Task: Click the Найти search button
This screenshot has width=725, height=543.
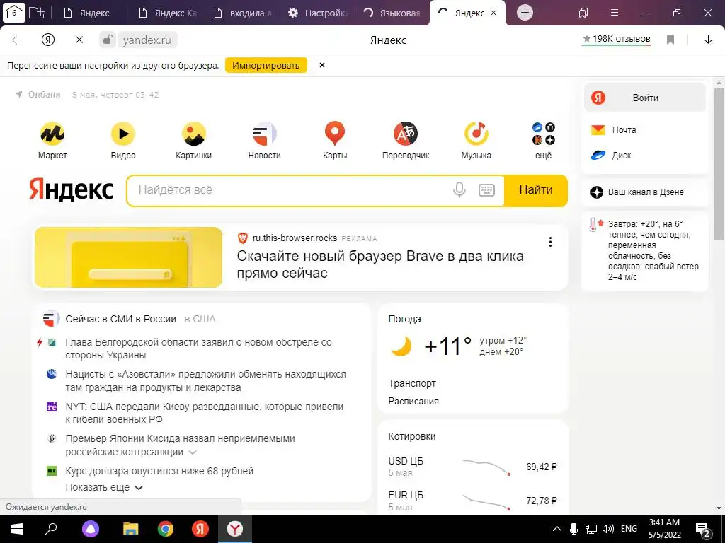Action: click(x=535, y=190)
